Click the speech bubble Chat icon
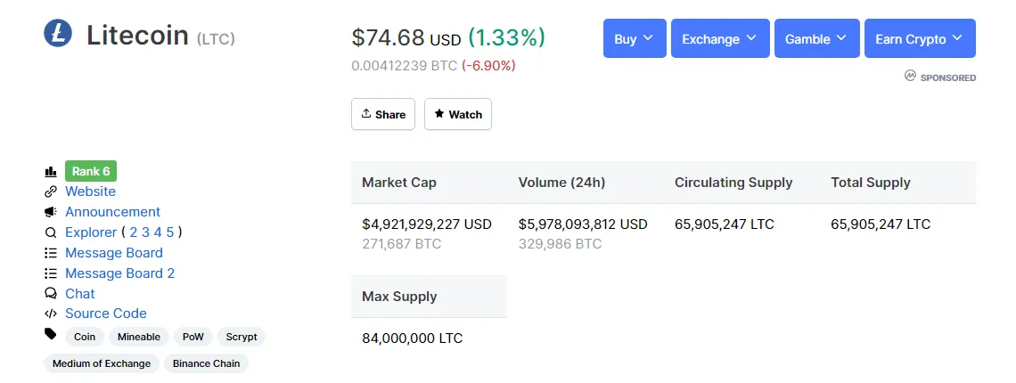 pos(51,294)
